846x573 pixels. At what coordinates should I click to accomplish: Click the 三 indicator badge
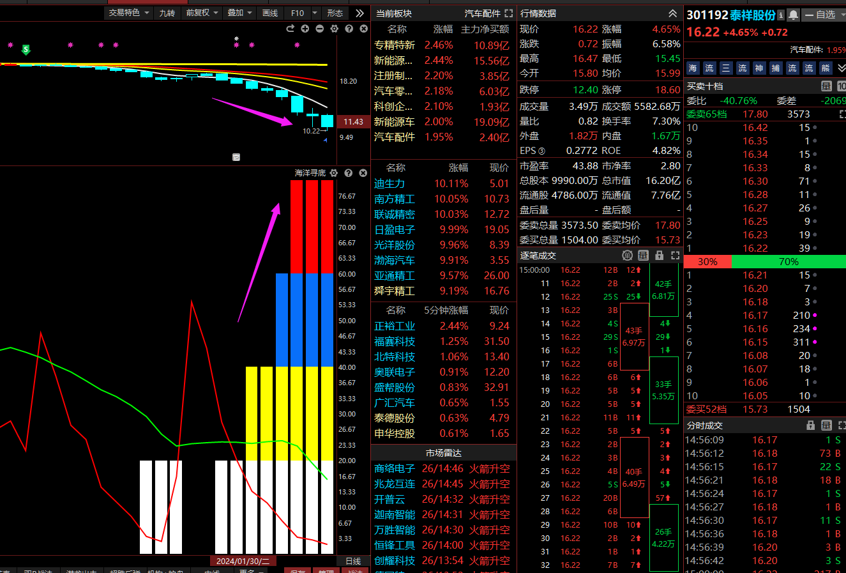tap(726, 68)
